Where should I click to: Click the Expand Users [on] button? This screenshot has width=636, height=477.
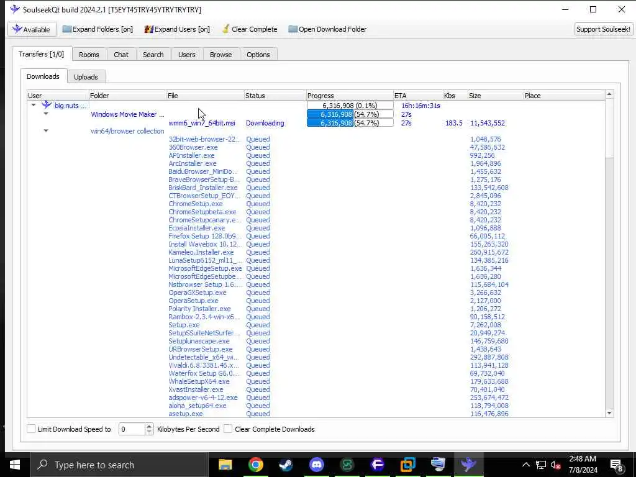tap(177, 29)
